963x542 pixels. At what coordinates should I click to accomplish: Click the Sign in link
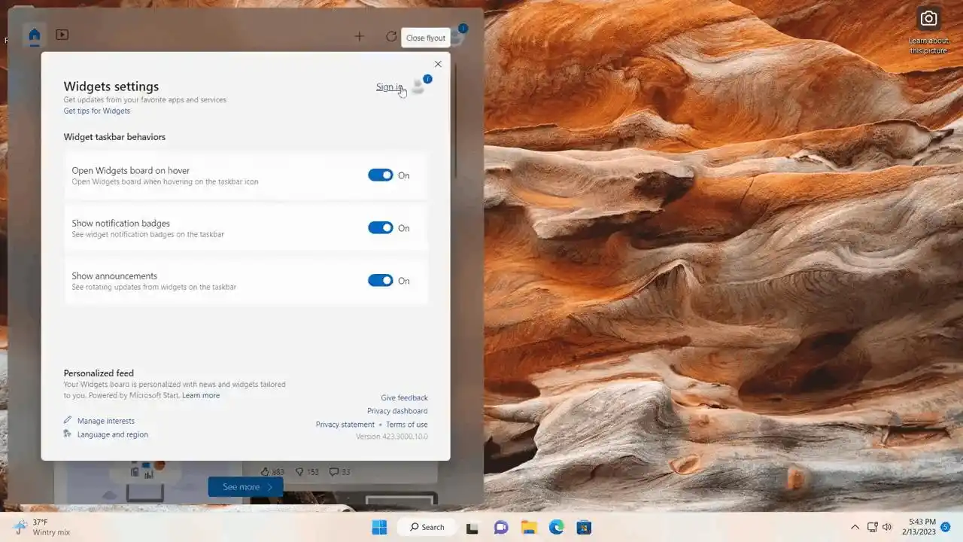[390, 87]
